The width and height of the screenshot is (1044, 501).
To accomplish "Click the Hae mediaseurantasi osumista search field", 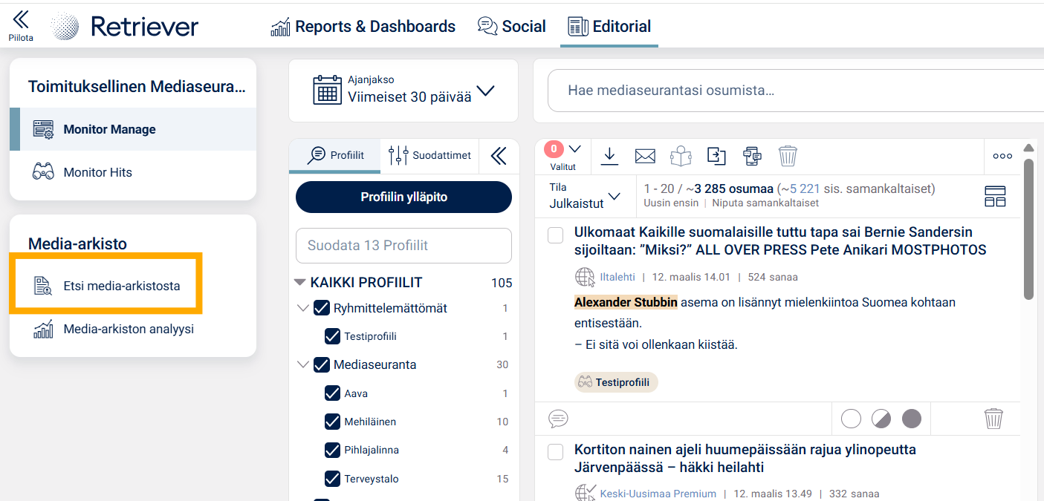I will [x=795, y=91].
